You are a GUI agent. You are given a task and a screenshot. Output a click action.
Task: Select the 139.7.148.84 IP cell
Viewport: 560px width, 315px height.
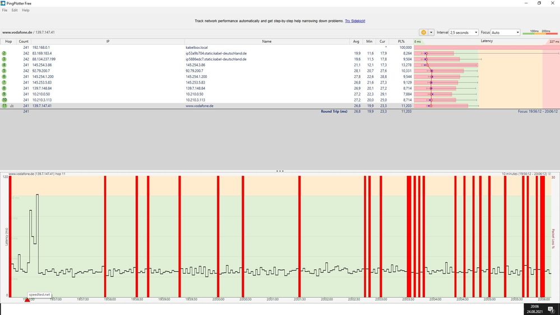point(42,88)
